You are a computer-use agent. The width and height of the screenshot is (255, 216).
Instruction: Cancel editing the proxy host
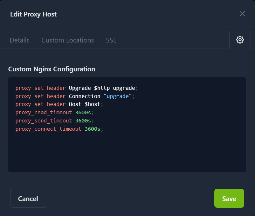pyautogui.click(x=28, y=199)
